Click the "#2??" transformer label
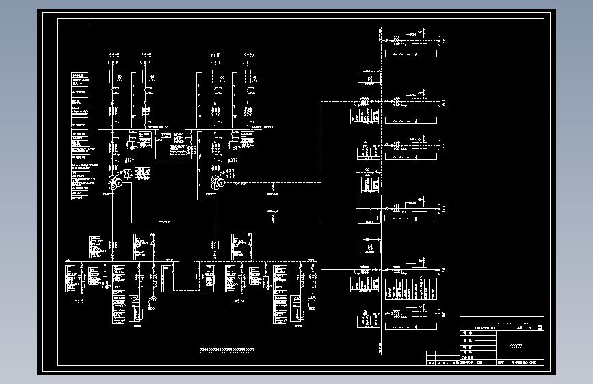The width and height of the screenshot is (593, 384). [x=233, y=161]
